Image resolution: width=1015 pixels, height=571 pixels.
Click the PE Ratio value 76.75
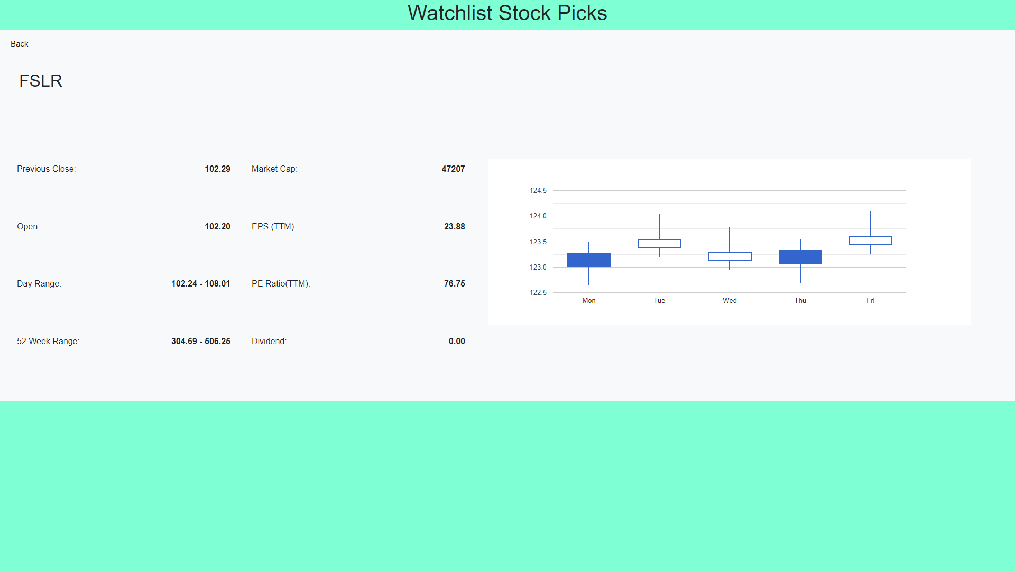[x=455, y=283]
